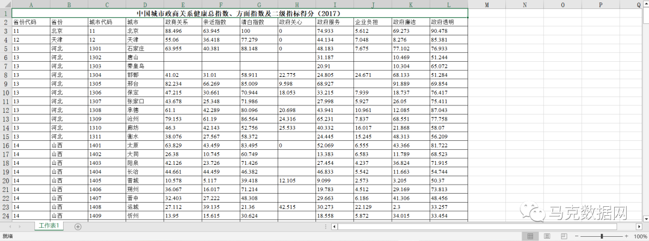Select column H header

point(297,4)
